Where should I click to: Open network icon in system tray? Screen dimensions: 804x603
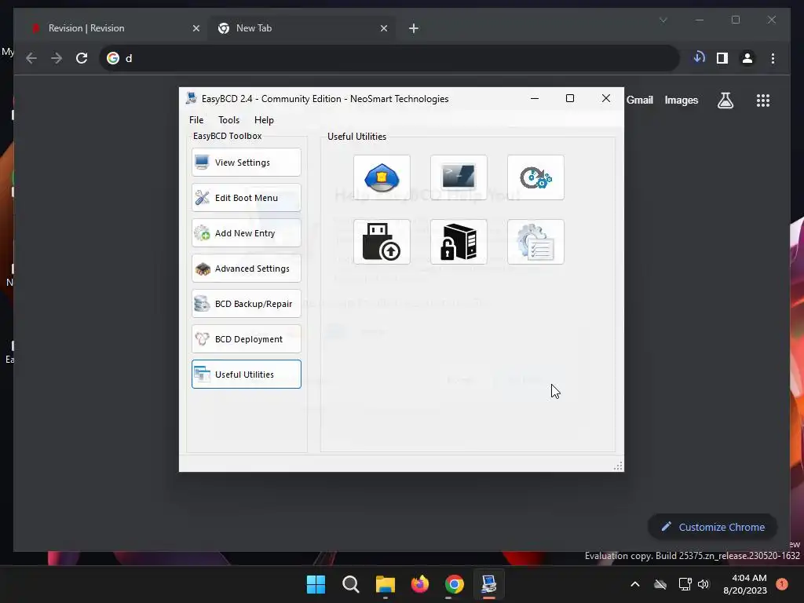point(685,584)
